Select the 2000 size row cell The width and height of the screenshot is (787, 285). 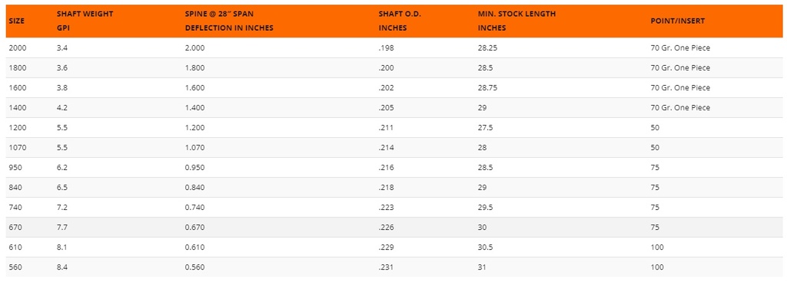[x=18, y=48]
